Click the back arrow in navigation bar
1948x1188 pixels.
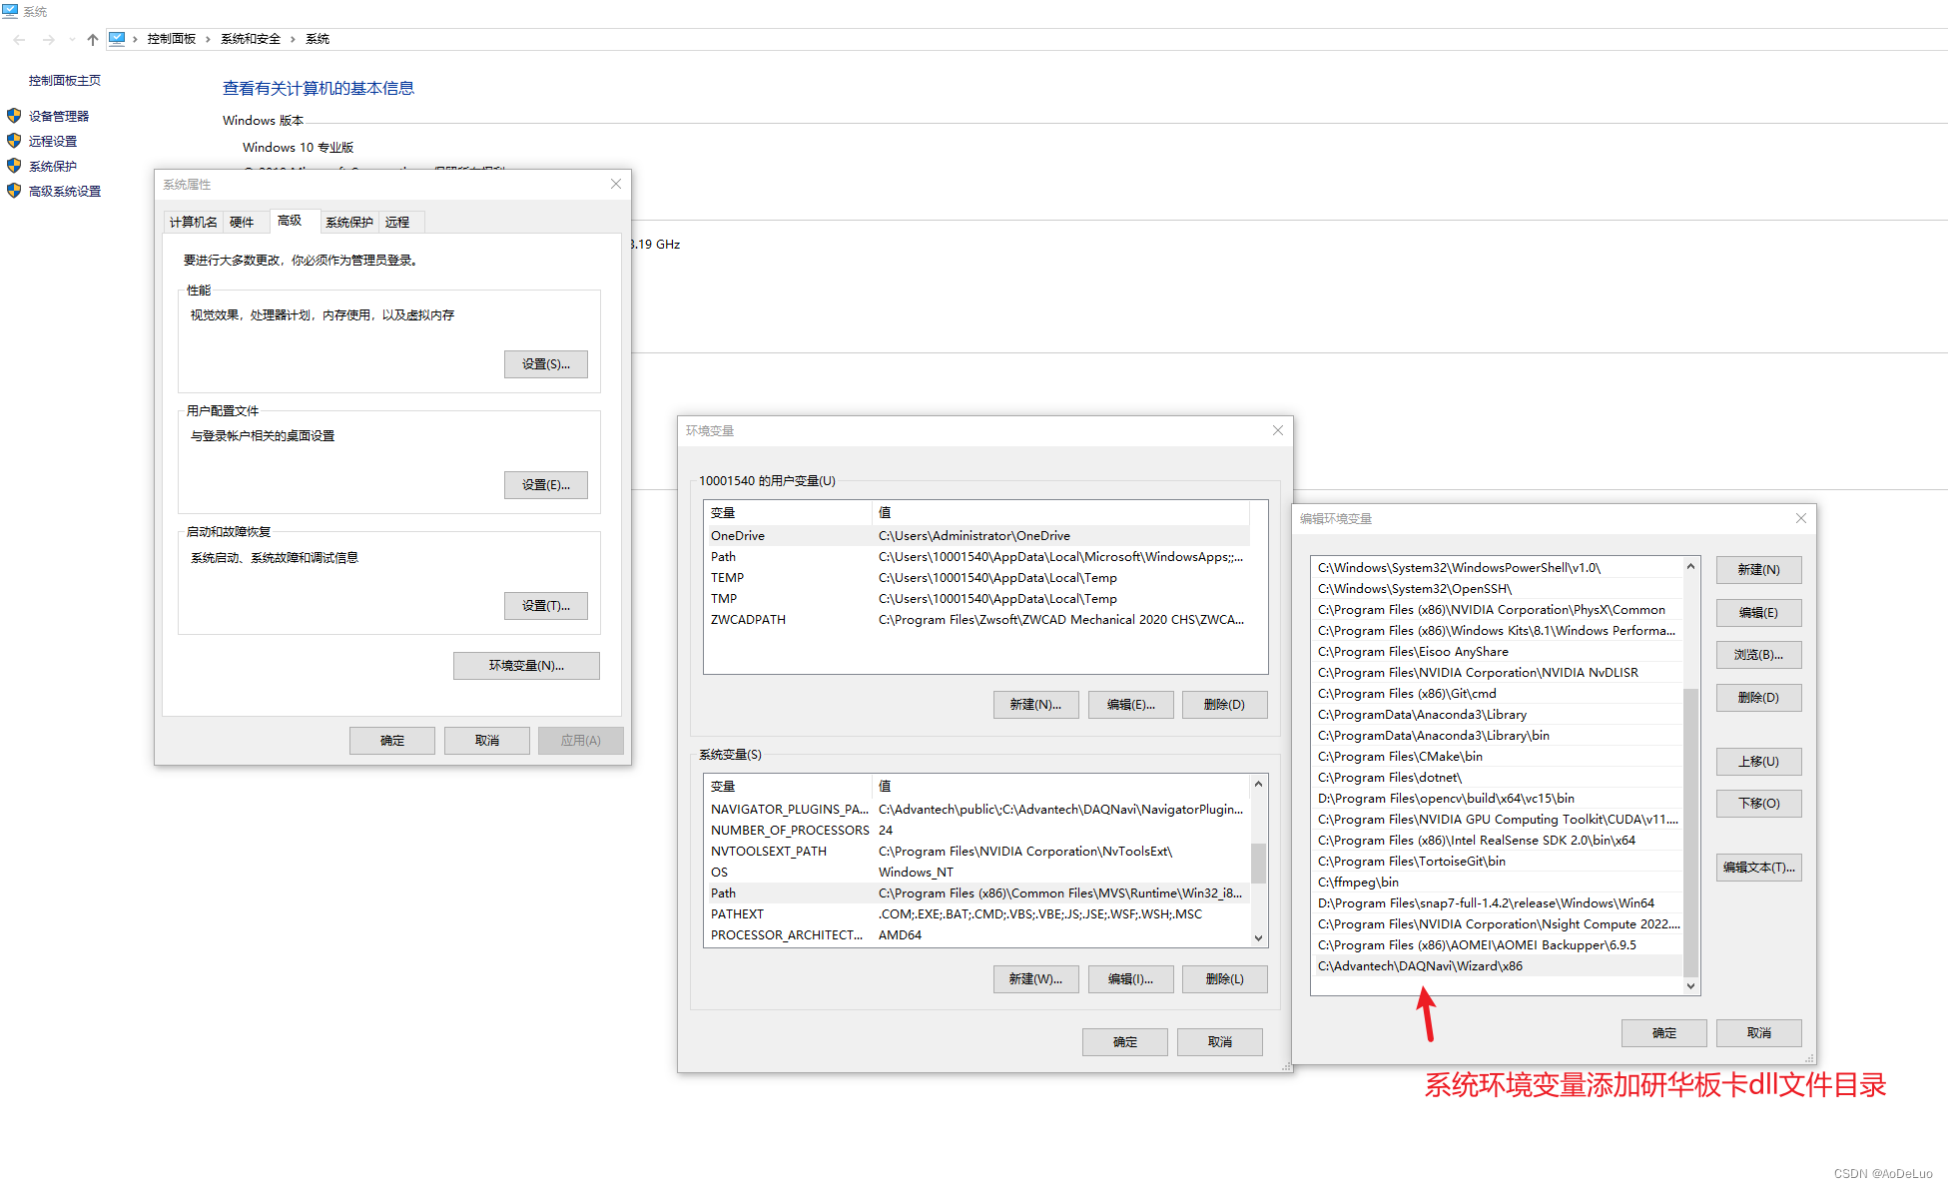pyautogui.click(x=20, y=40)
